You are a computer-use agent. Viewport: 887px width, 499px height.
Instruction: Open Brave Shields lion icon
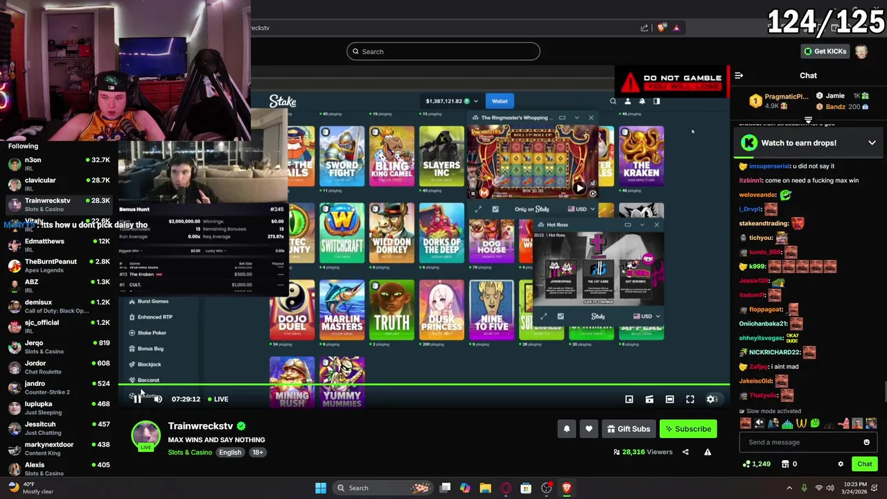click(x=662, y=28)
